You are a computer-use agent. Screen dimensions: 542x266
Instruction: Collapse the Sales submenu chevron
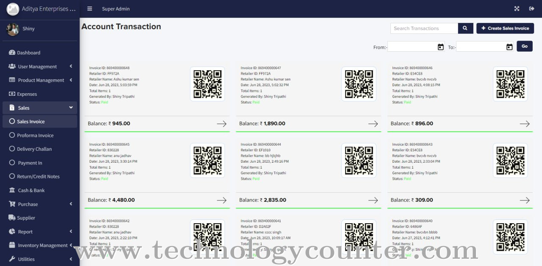pyautogui.click(x=71, y=108)
